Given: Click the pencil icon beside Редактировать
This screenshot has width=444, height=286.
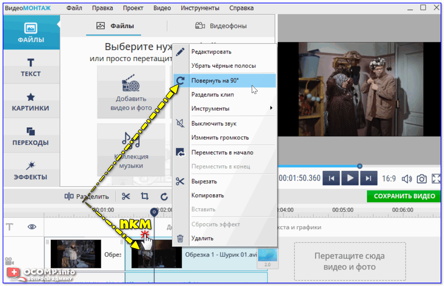Looking at the screenshot, I should point(180,52).
